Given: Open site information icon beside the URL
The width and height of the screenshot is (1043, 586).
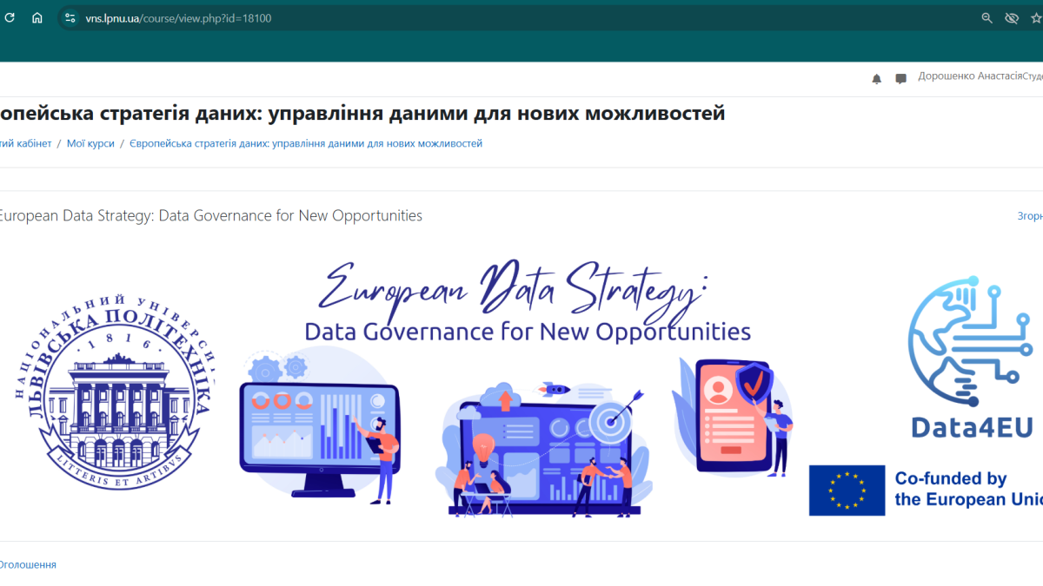Looking at the screenshot, I should coord(70,17).
